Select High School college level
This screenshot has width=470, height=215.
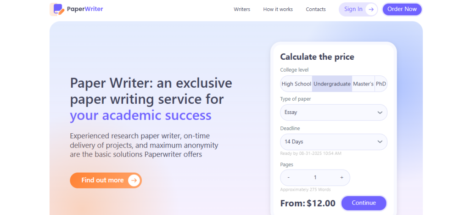[x=296, y=84]
